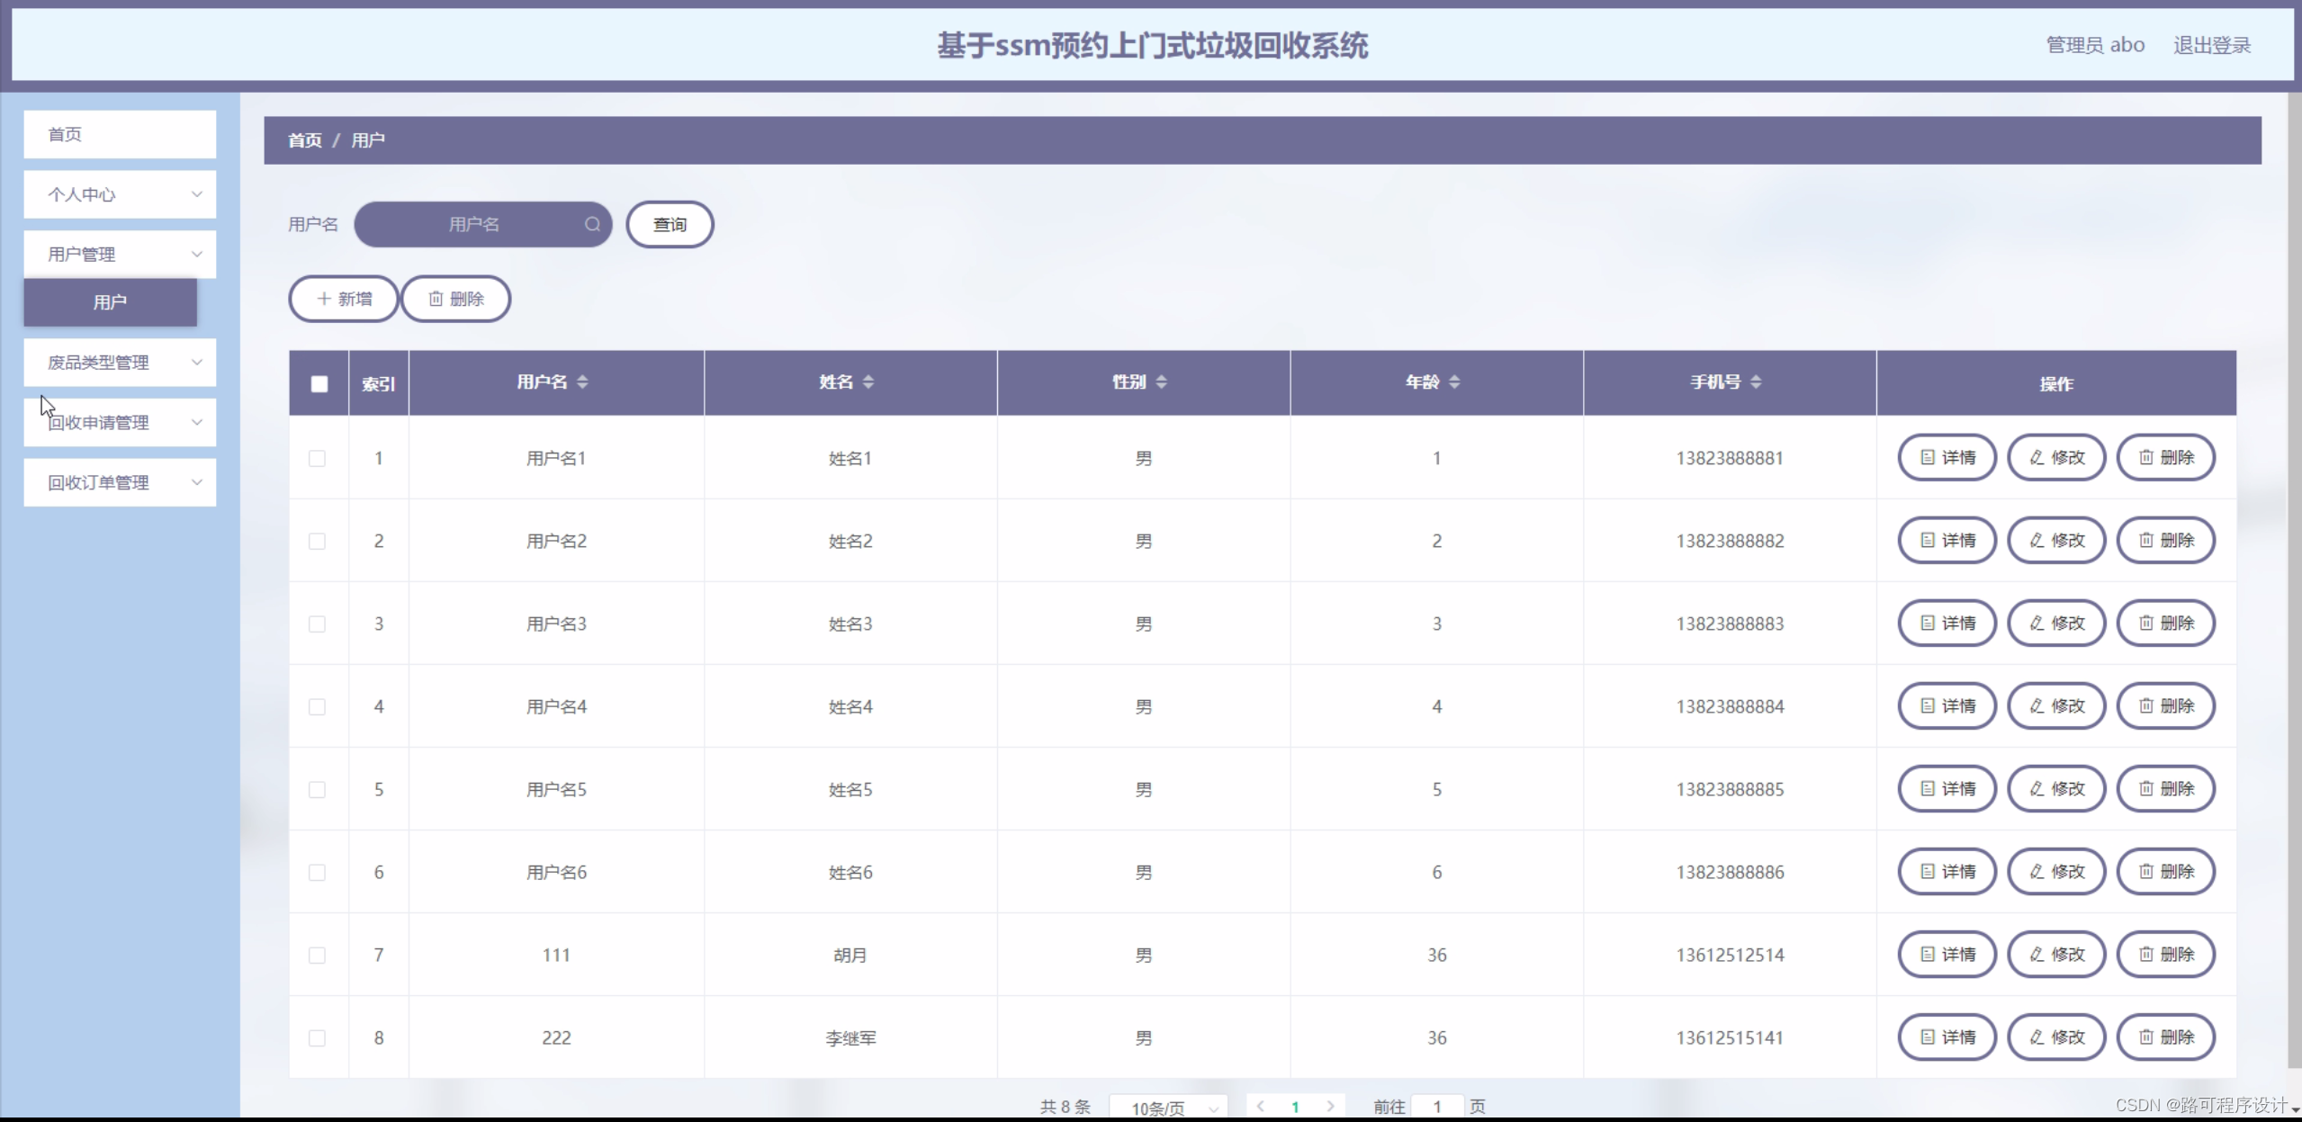The image size is (2302, 1122).
Task: Click the 删除 trash button for 胡月 row
Action: (x=2165, y=955)
